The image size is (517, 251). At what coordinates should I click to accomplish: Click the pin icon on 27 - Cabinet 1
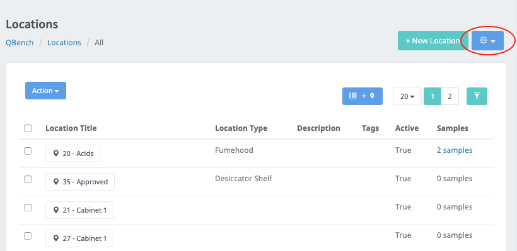tap(56, 238)
